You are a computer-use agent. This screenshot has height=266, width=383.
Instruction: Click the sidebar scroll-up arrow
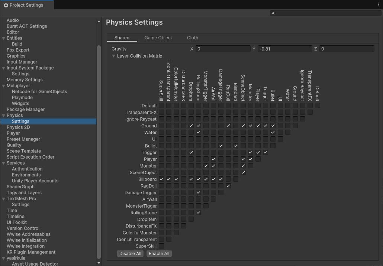[99, 22]
